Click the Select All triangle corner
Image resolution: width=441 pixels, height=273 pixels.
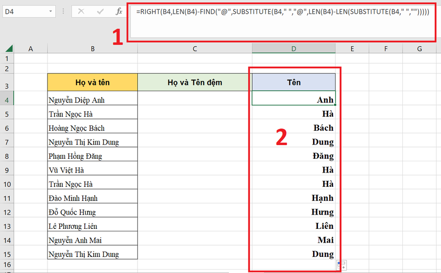(x=9, y=49)
